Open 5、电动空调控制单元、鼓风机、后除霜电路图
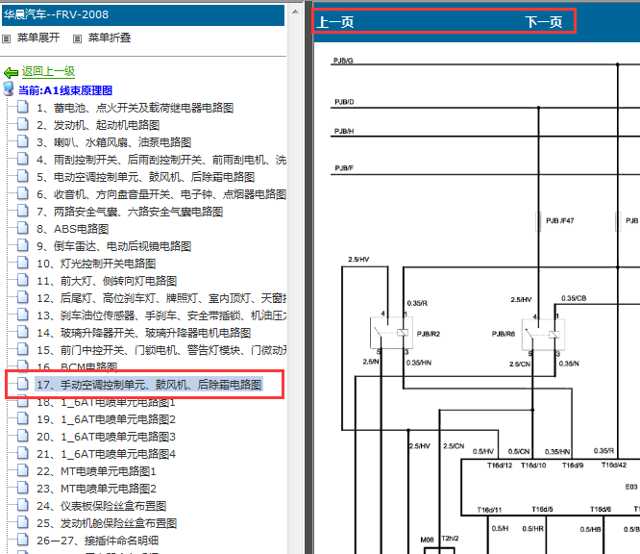Viewport: 640px width, 554px height. click(x=146, y=177)
